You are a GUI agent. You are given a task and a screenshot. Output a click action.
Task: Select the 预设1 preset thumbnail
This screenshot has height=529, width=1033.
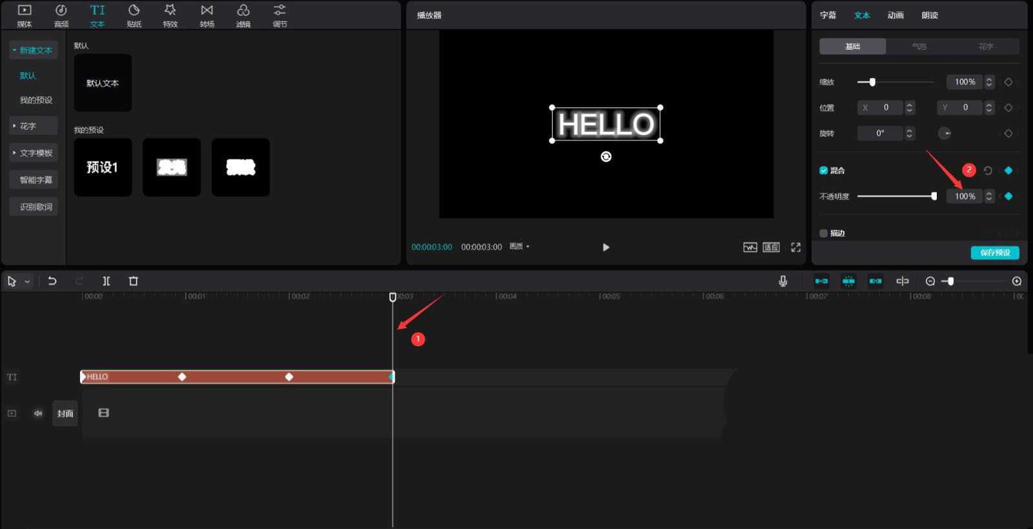103,167
